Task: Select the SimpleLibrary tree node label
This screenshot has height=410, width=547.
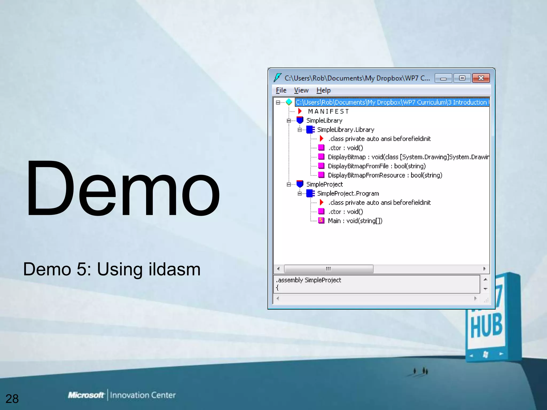Action: 324,121
